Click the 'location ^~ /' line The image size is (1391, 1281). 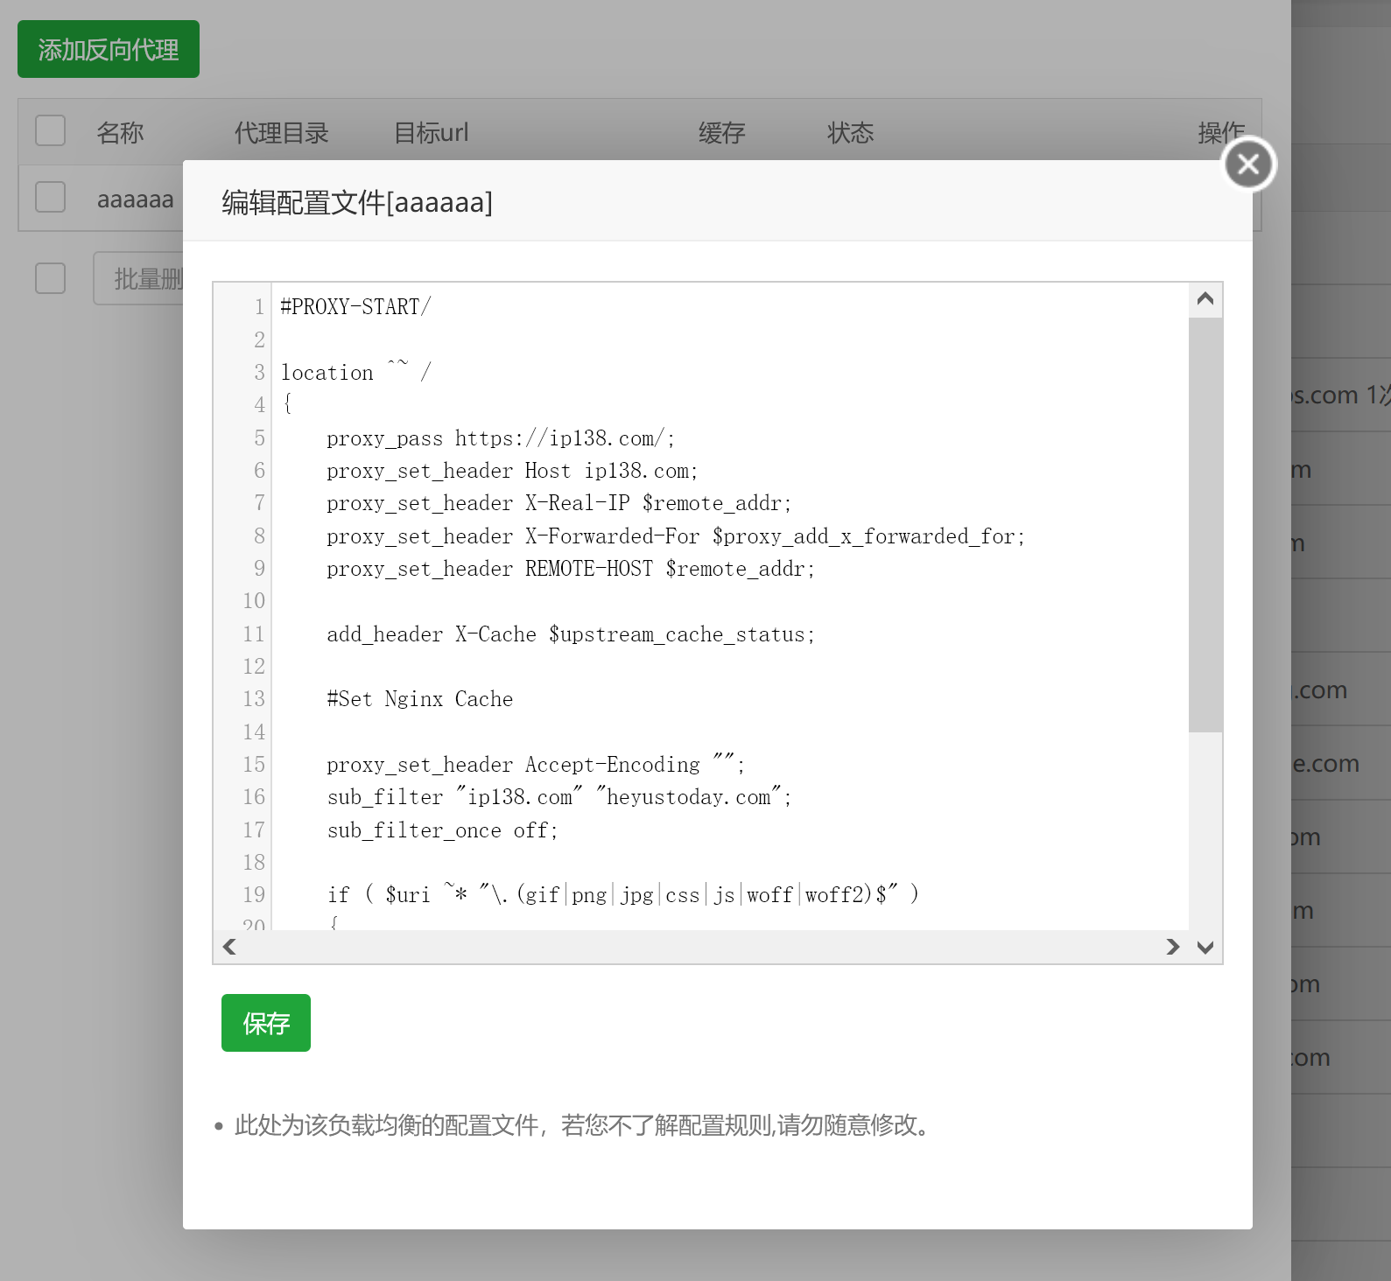click(355, 373)
